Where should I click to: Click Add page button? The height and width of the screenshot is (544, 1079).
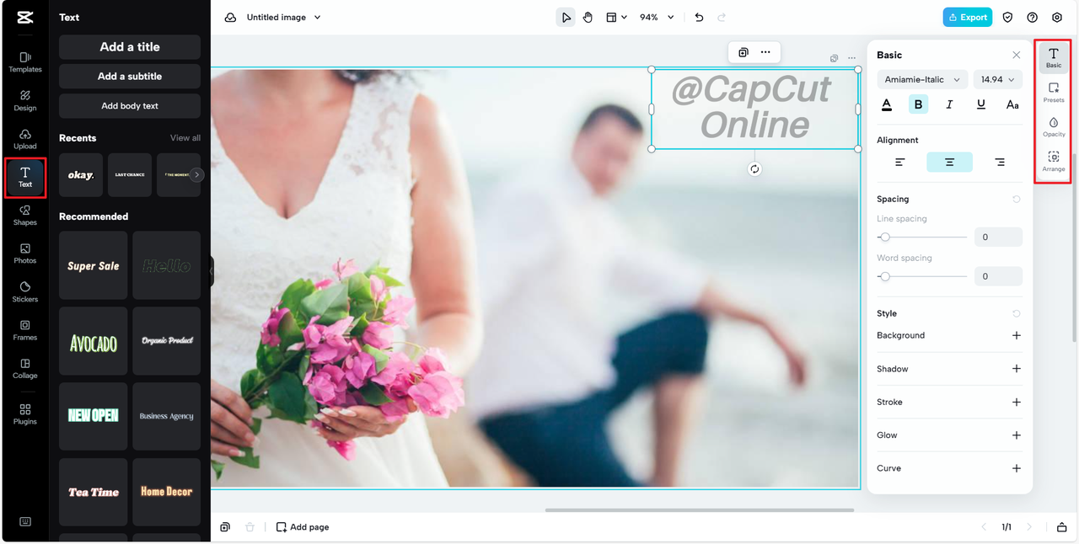303,527
